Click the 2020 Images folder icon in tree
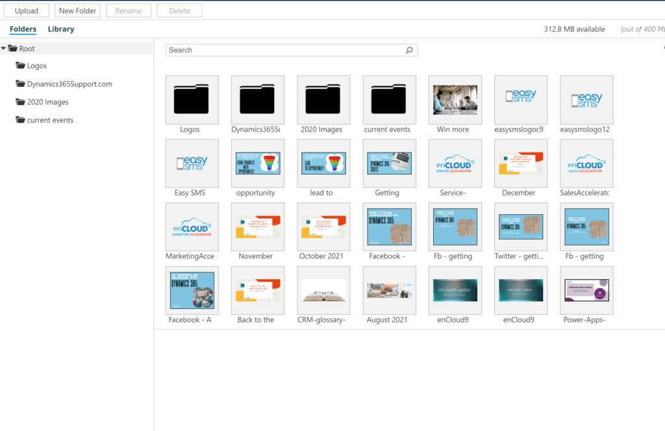 [20, 102]
